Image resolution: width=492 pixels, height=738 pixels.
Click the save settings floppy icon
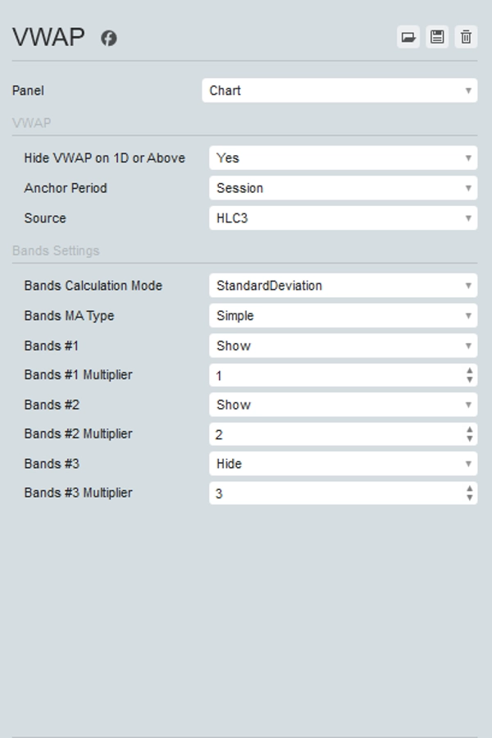[437, 37]
